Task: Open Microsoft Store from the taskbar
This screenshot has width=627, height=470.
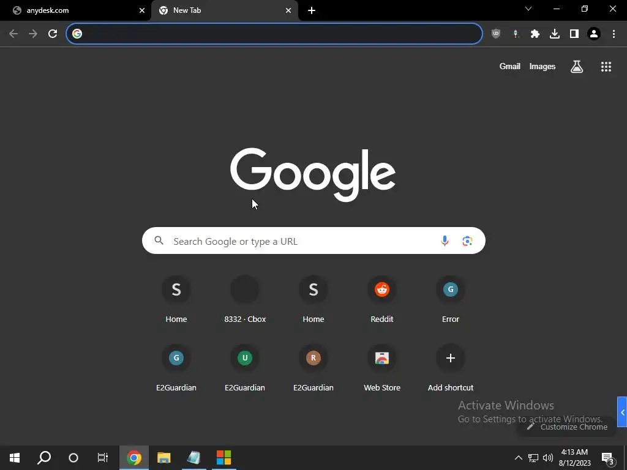Action: [223, 458]
